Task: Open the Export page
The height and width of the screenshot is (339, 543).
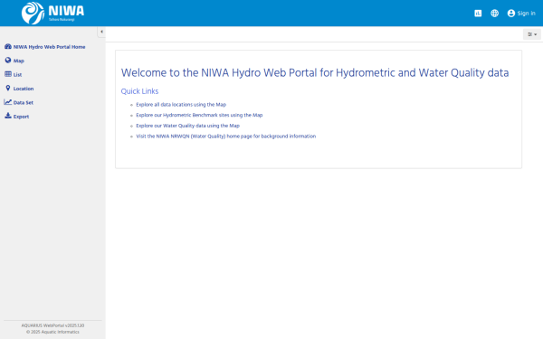Action: pyautogui.click(x=21, y=117)
